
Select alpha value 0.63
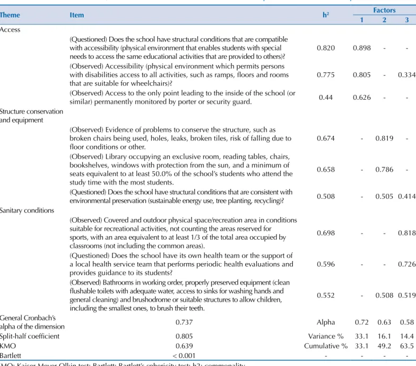point(384,323)
